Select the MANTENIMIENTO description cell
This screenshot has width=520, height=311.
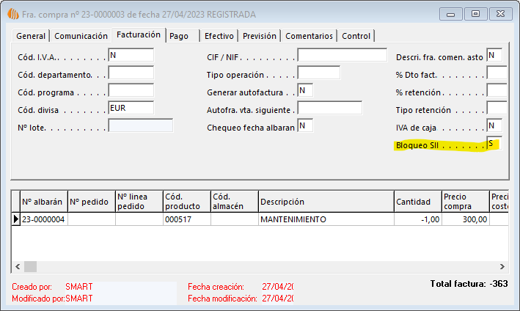click(x=326, y=219)
